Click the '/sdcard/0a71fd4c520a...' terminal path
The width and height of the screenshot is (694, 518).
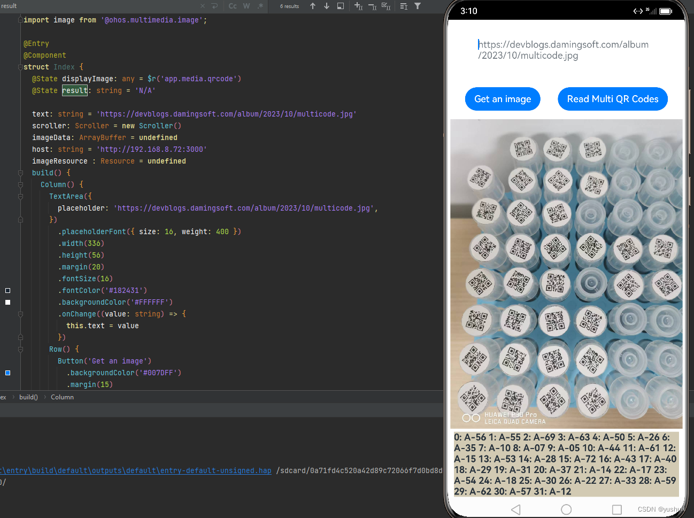tap(359, 470)
